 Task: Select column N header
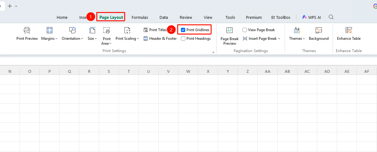(x=10, y=71)
